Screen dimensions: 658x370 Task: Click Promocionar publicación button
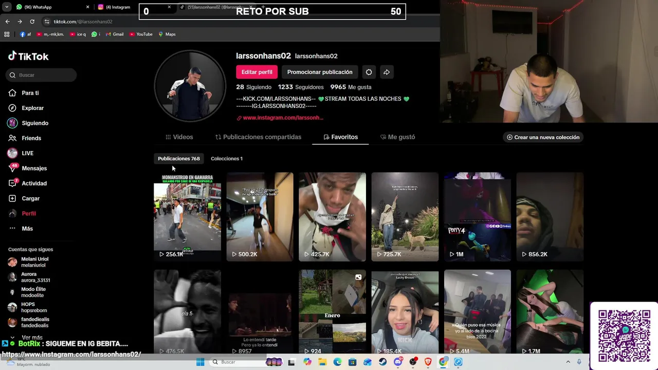[x=320, y=72]
